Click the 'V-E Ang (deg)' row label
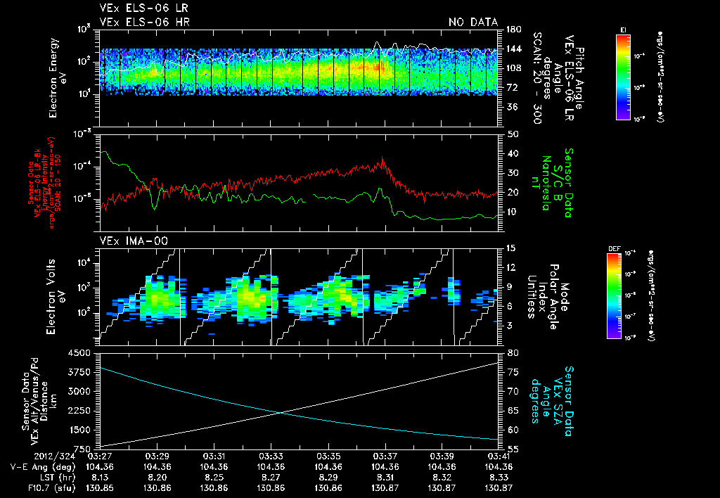The height and width of the screenshot is (498, 720). click(43, 467)
